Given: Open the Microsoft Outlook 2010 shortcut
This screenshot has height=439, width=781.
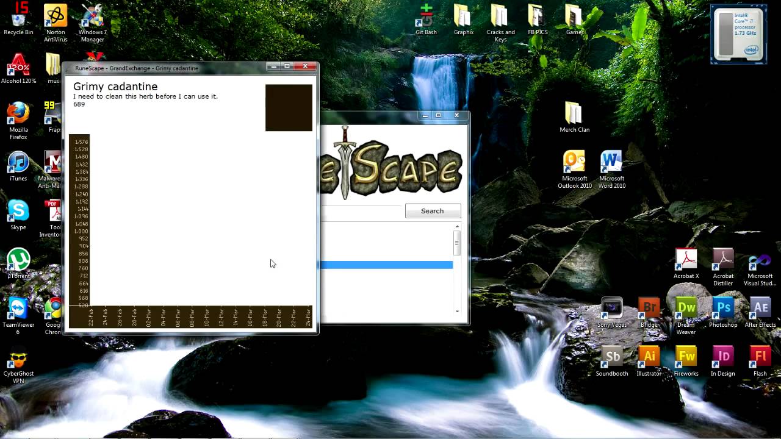Looking at the screenshot, I should [x=574, y=170].
